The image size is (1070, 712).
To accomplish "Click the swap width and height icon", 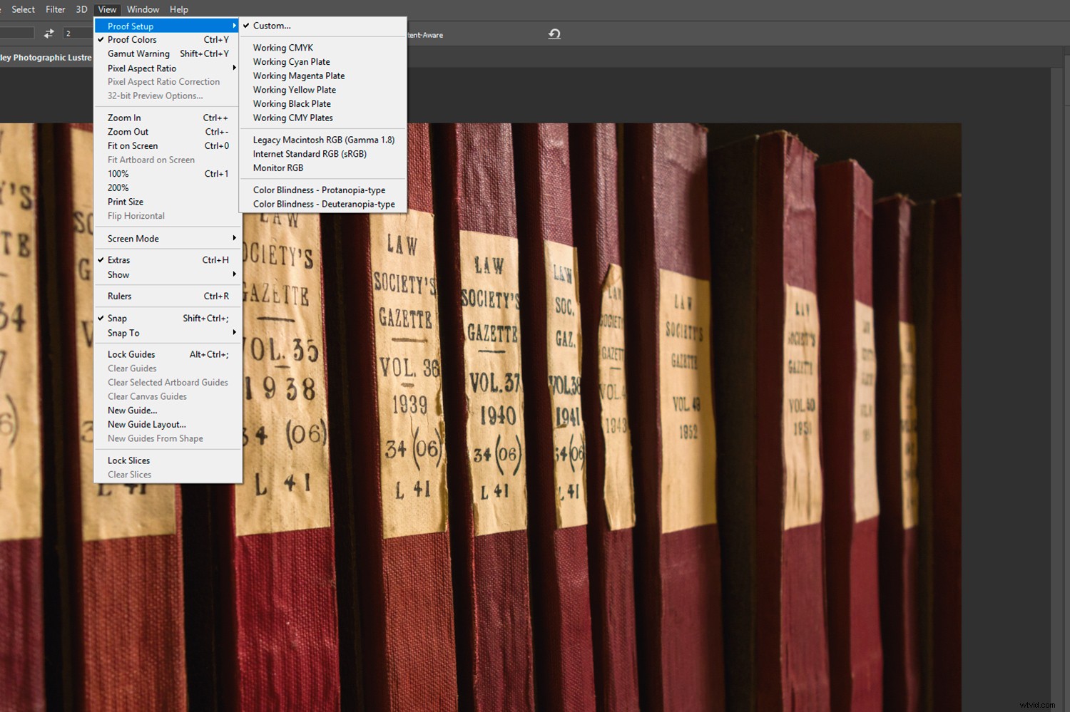I will [49, 33].
